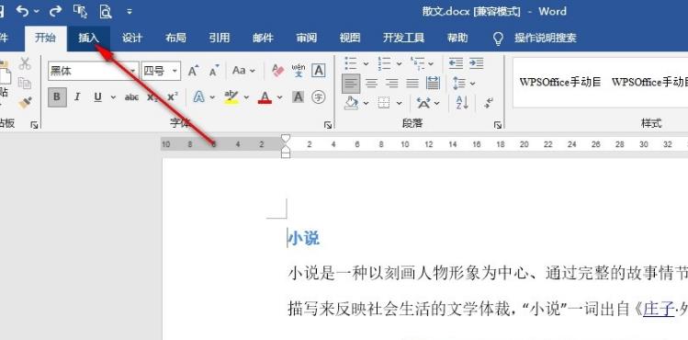
Task: Click the touch/mouse mode icon
Action: pyautogui.click(x=80, y=11)
